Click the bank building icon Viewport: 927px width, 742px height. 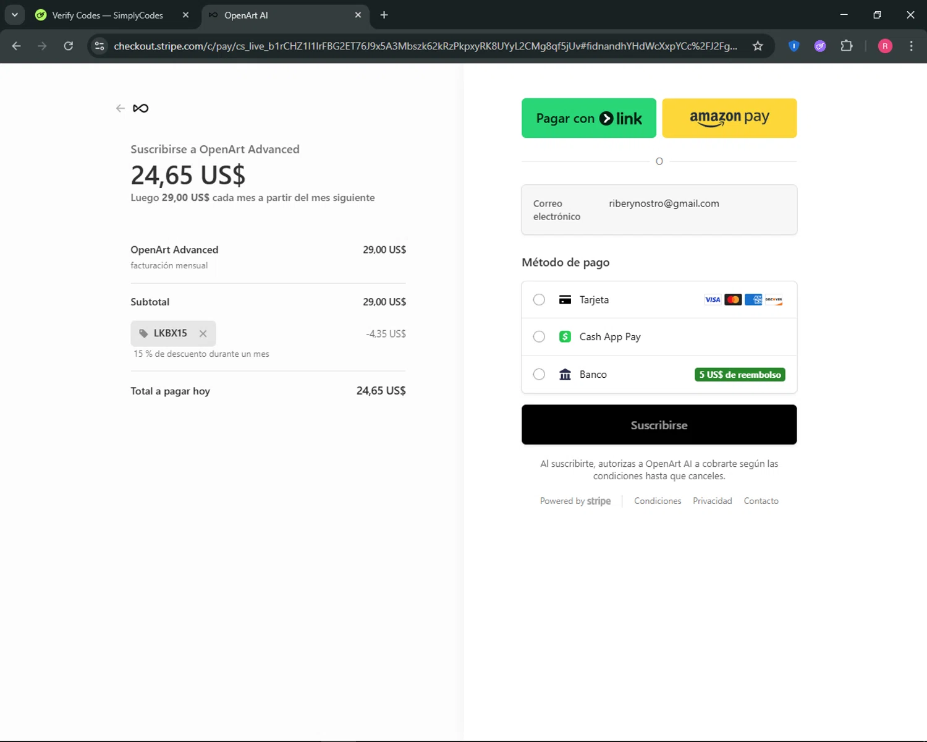(565, 375)
